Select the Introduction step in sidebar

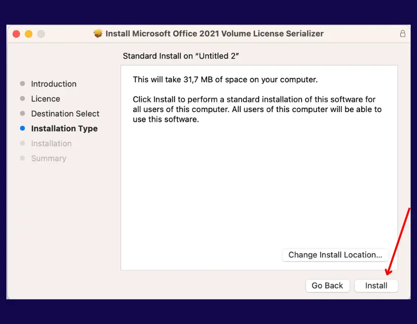(53, 84)
